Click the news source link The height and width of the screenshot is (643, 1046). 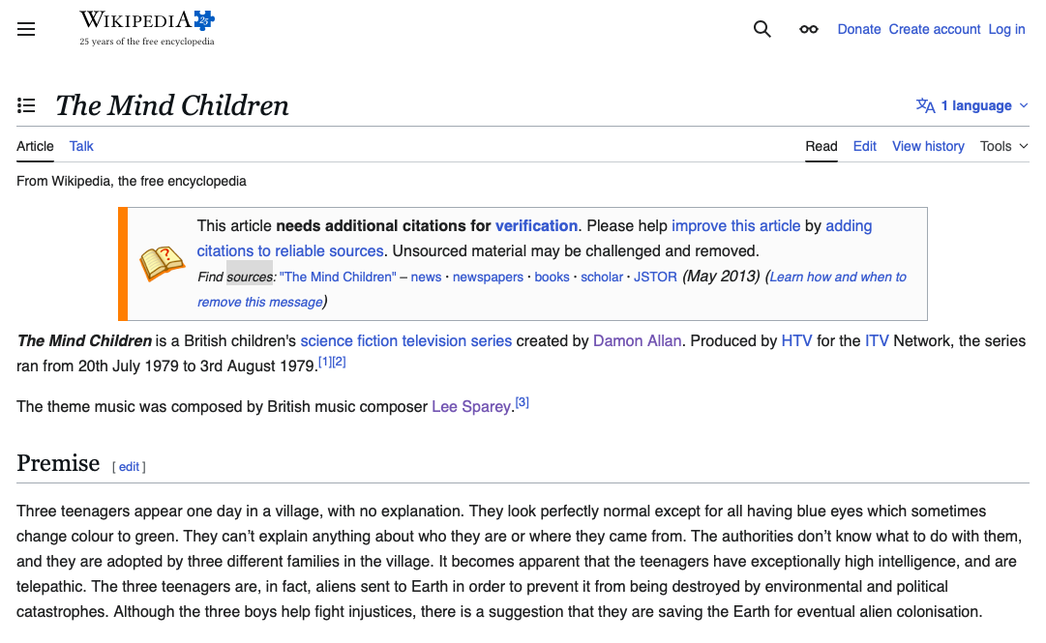click(x=426, y=278)
